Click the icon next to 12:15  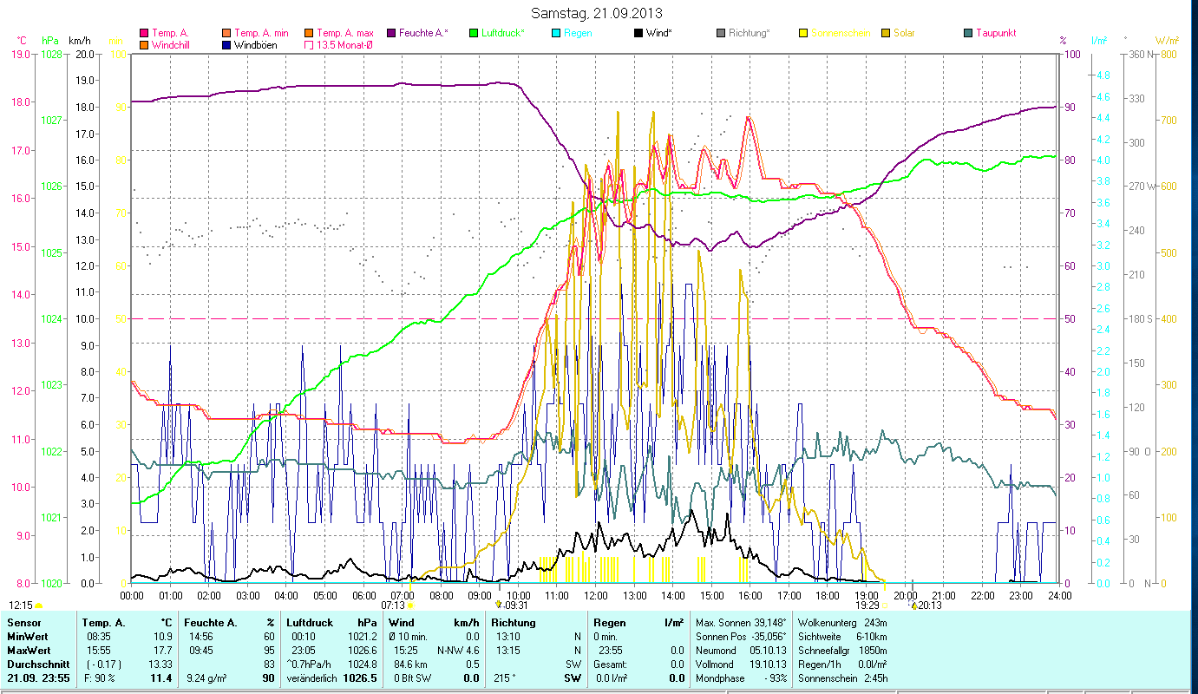point(39,606)
